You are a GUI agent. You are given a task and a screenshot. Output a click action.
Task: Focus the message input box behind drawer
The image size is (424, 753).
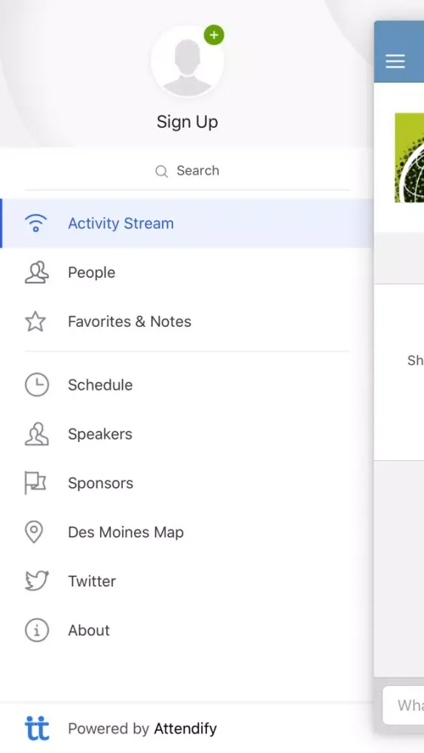(404, 705)
